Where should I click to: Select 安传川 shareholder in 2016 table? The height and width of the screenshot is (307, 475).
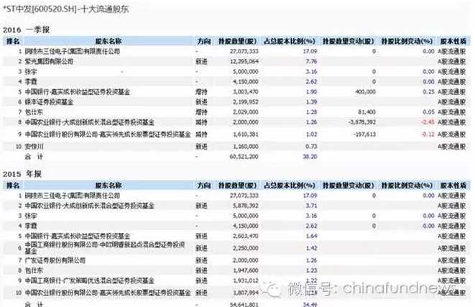tap(34, 145)
